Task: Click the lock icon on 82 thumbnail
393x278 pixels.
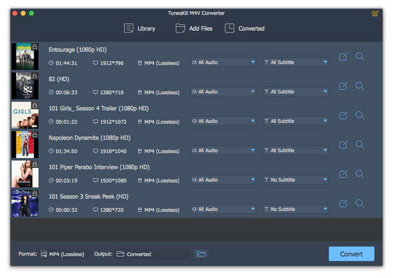Action: pos(35,76)
